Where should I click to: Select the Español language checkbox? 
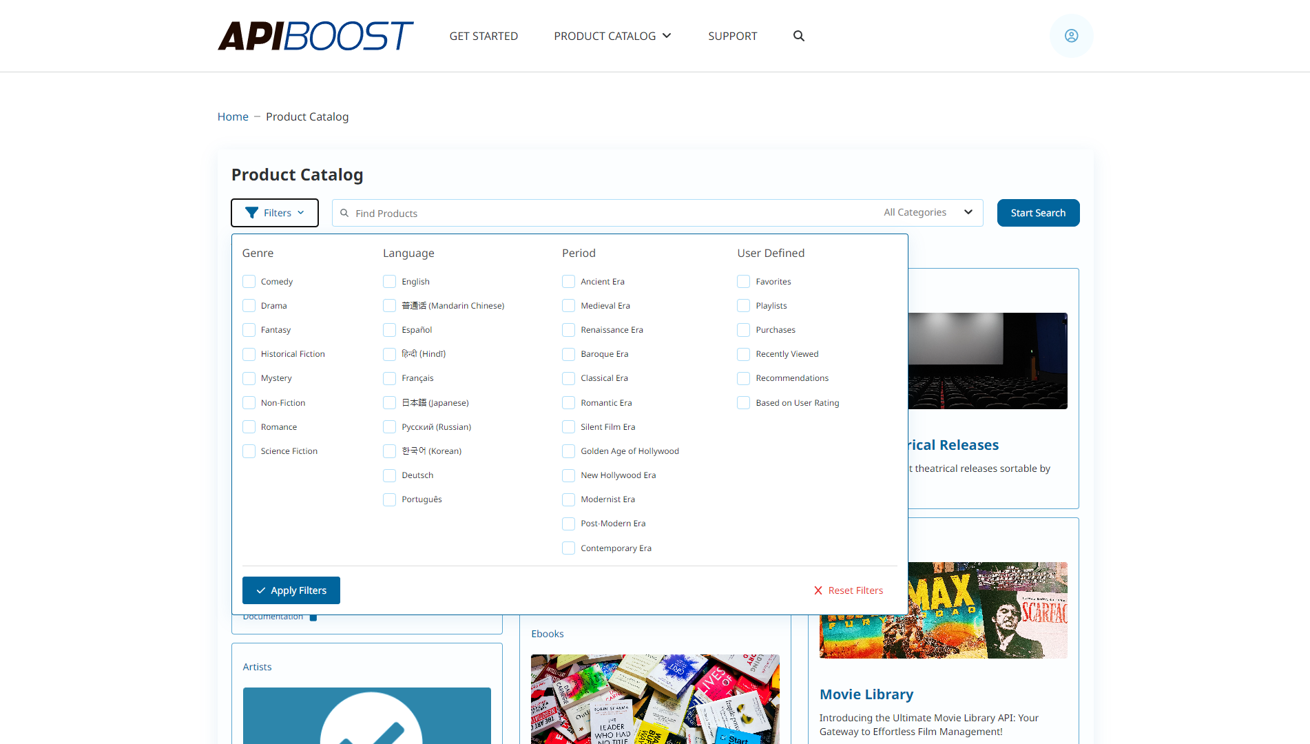[x=389, y=330]
